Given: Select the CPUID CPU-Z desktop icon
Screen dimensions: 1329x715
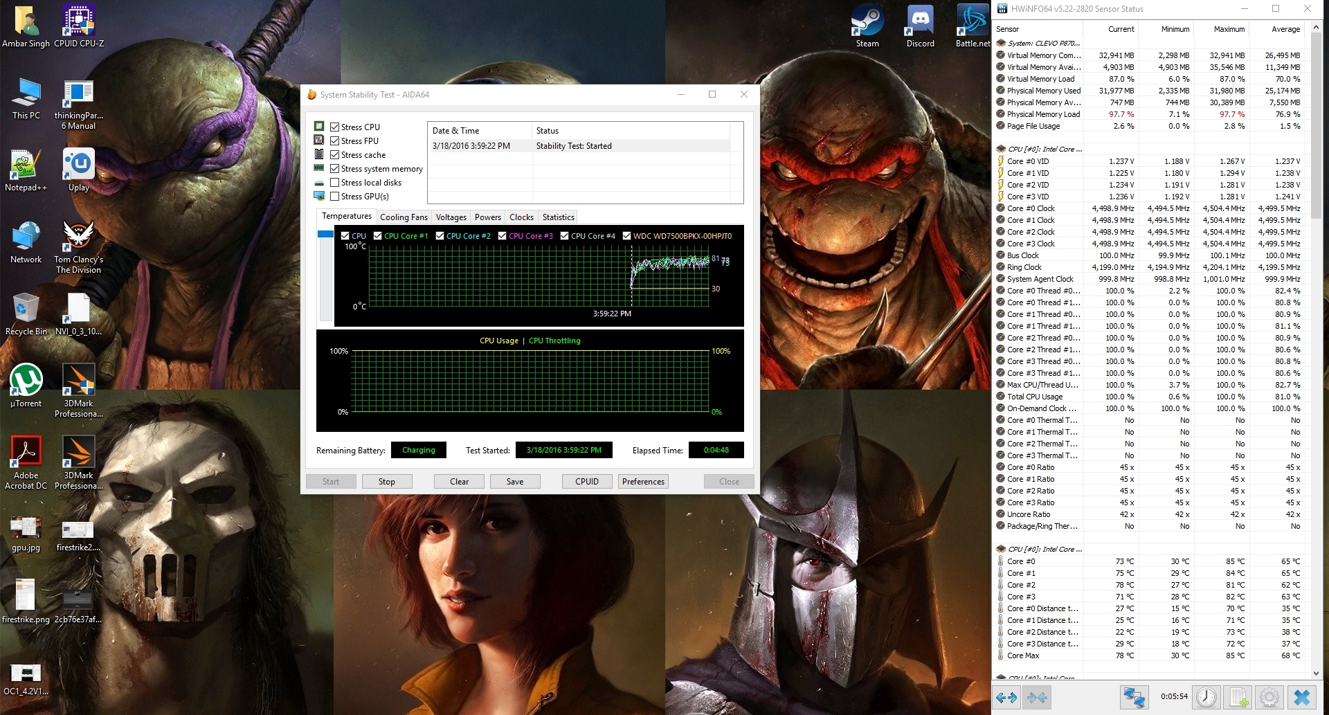Looking at the screenshot, I should [x=79, y=26].
